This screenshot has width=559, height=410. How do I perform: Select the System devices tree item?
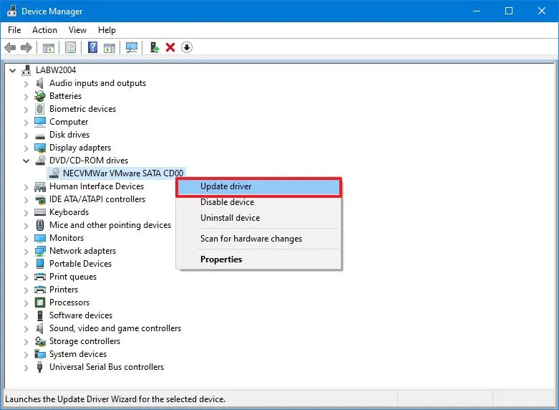[x=78, y=354]
